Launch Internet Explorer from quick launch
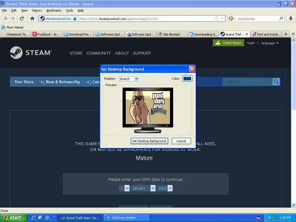Screen dimensions: 296x222 coord(34,218)
